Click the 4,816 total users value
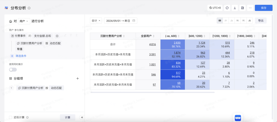The image size is (277, 122). [152, 44]
